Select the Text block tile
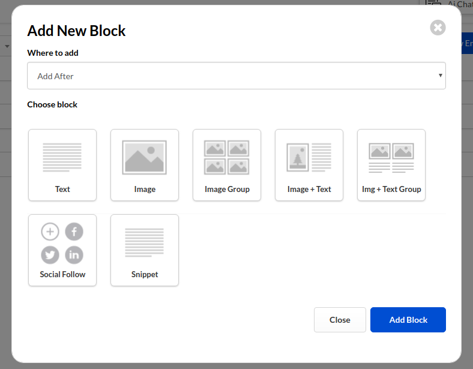473x369 pixels. [x=62, y=165]
